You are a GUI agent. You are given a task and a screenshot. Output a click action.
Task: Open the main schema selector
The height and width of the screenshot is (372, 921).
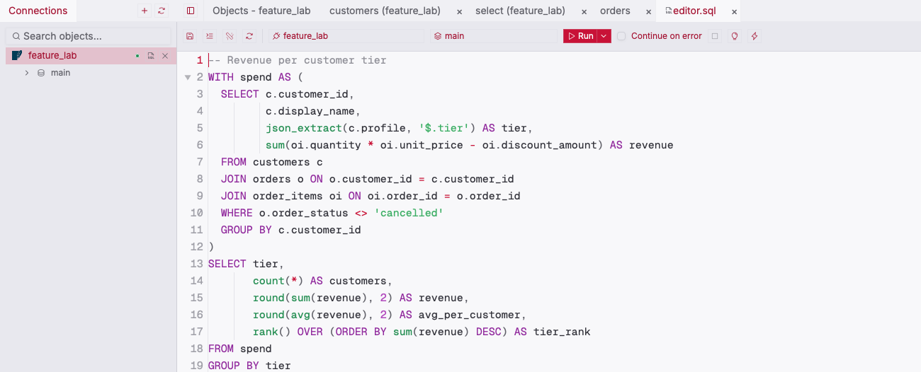495,36
